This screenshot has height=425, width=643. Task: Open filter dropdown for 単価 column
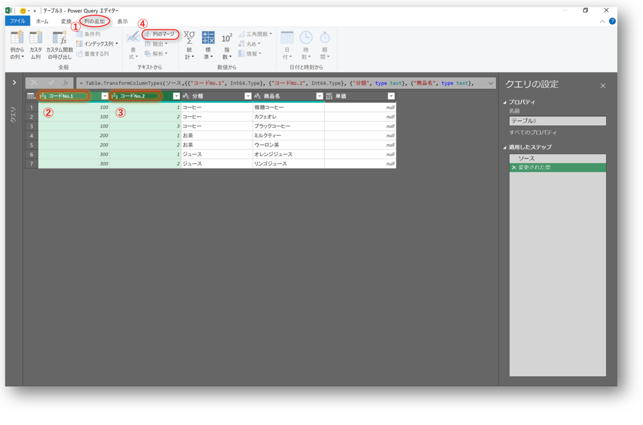click(x=391, y=96)
